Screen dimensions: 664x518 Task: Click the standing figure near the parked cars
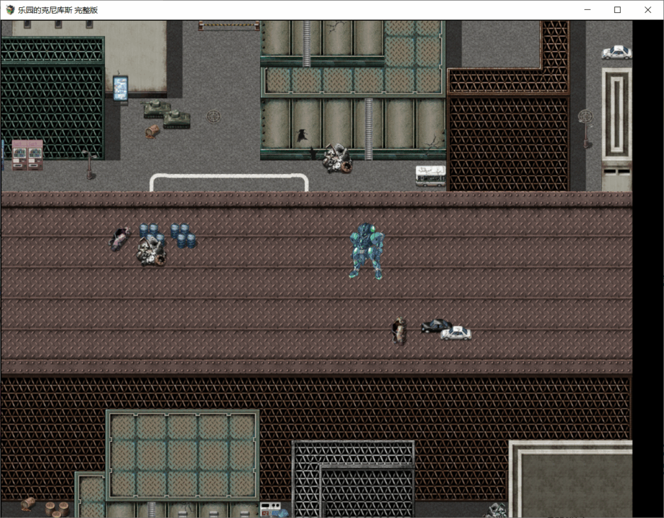[399, 331]
